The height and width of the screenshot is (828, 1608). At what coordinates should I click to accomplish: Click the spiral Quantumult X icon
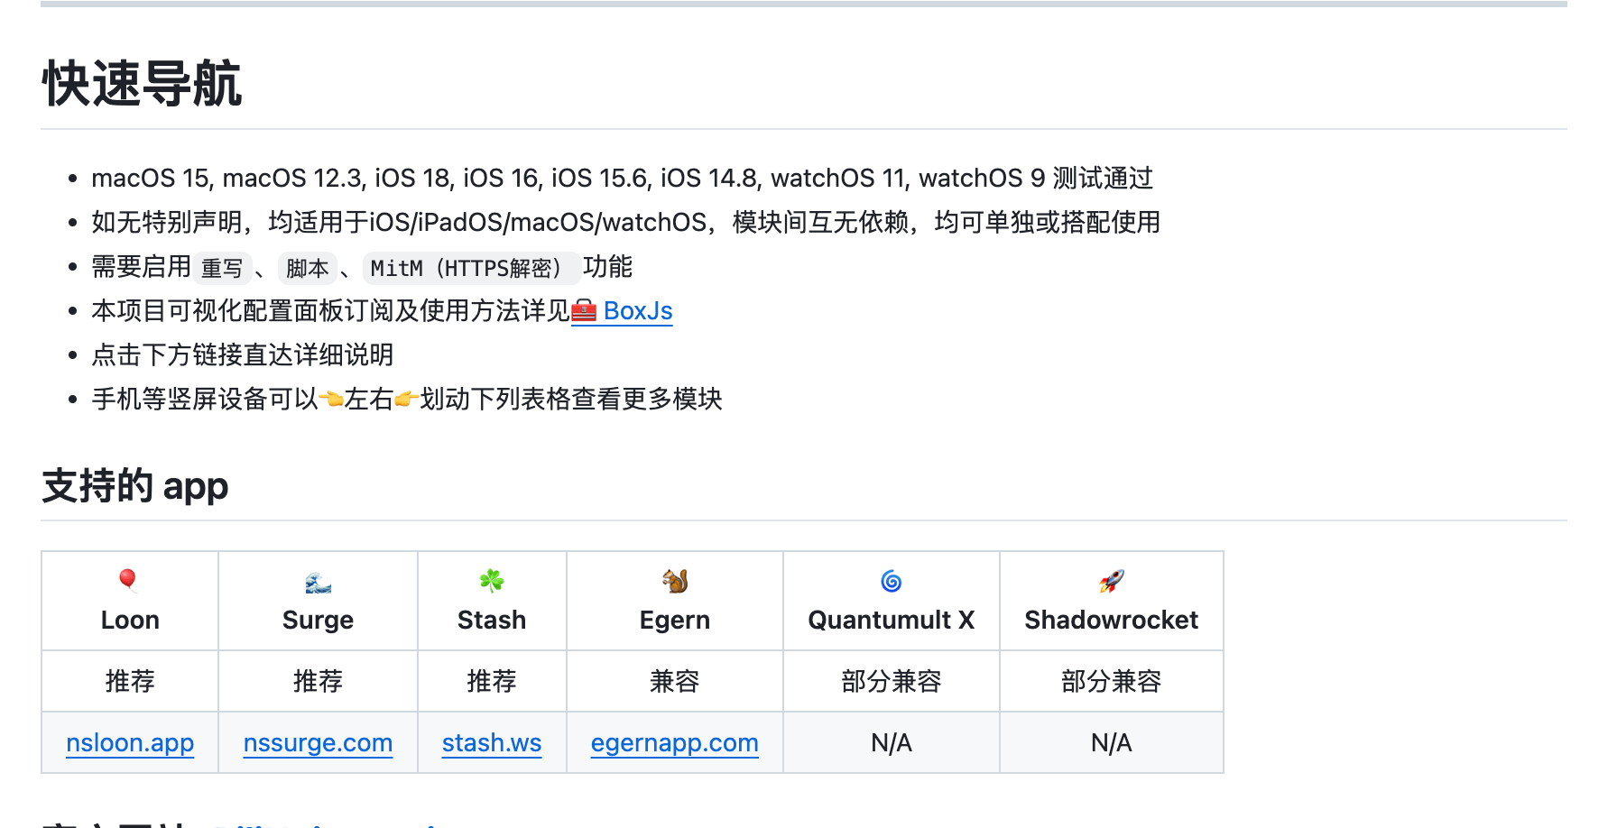(x=892, y=582)
